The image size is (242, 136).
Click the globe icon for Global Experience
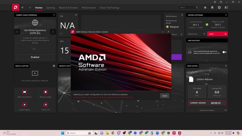click(x=35, y=23)
